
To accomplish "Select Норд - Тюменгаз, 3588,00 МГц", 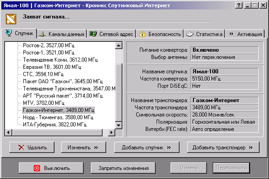I will point(58,117).
